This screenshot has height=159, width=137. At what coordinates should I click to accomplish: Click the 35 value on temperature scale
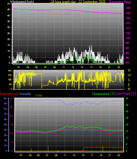127,105
